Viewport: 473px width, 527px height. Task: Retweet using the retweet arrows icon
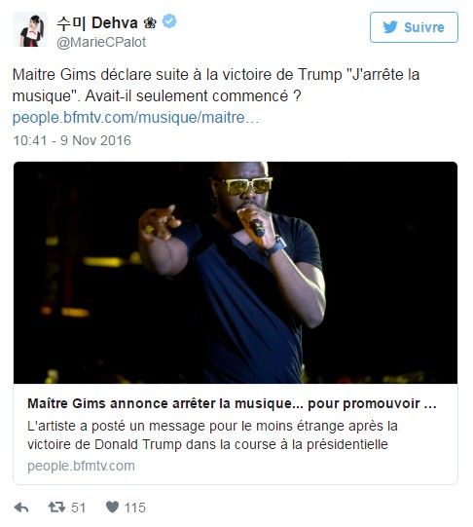(x=56, y=507)
